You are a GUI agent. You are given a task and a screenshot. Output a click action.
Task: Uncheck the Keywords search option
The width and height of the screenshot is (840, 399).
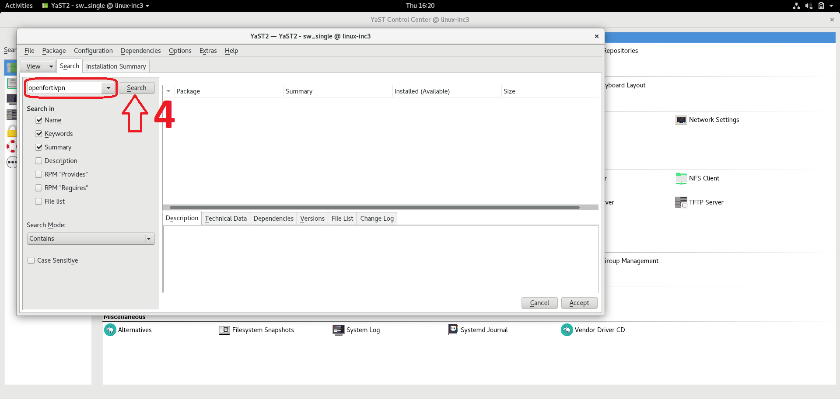pyautogui.click(x=39, y=134)
